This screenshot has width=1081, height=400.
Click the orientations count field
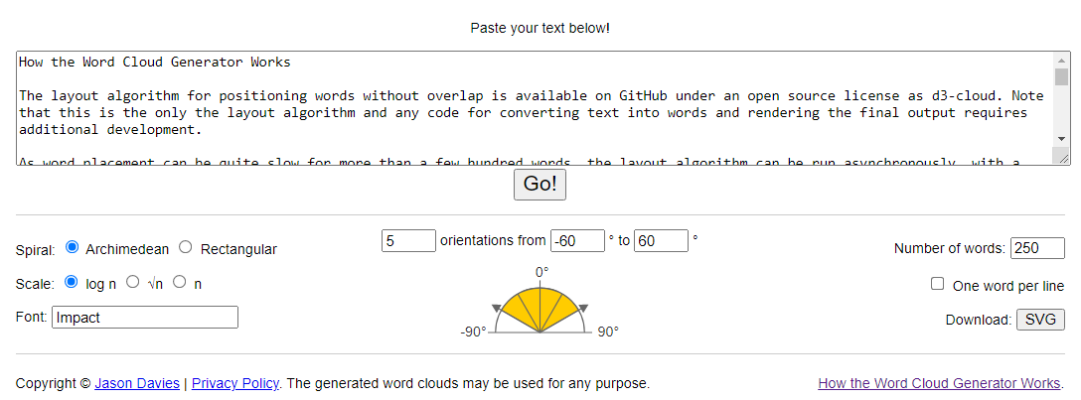408,240
